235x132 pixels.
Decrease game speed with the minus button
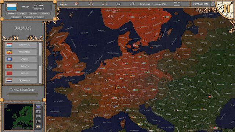tap(212, 5)
